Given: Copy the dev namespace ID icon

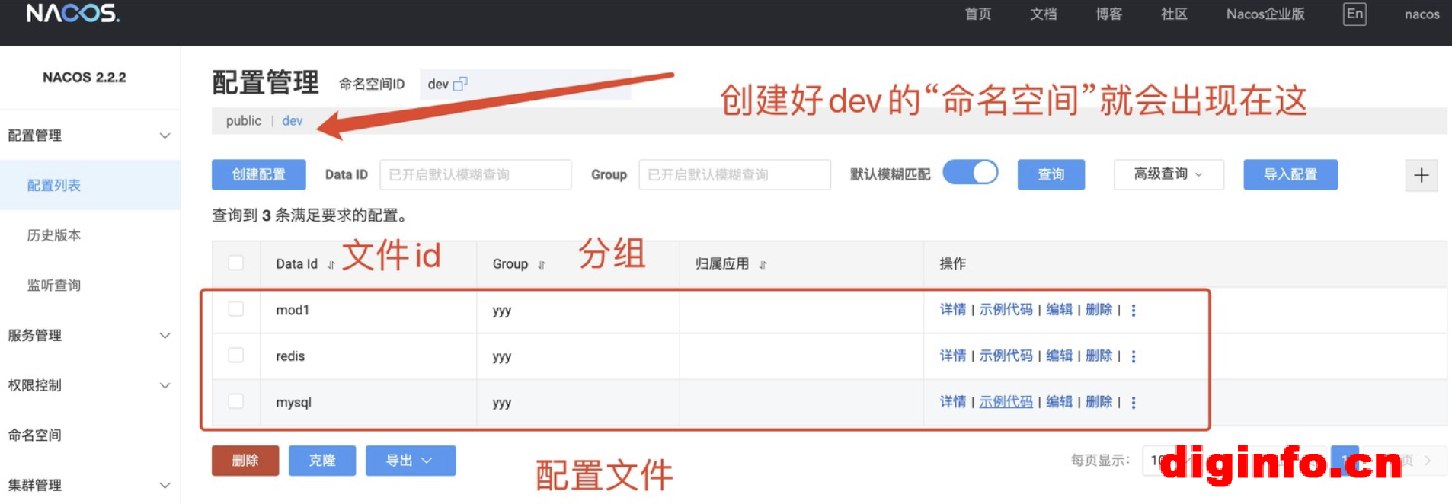Looking at the screenshot, I should coord(460,85).
